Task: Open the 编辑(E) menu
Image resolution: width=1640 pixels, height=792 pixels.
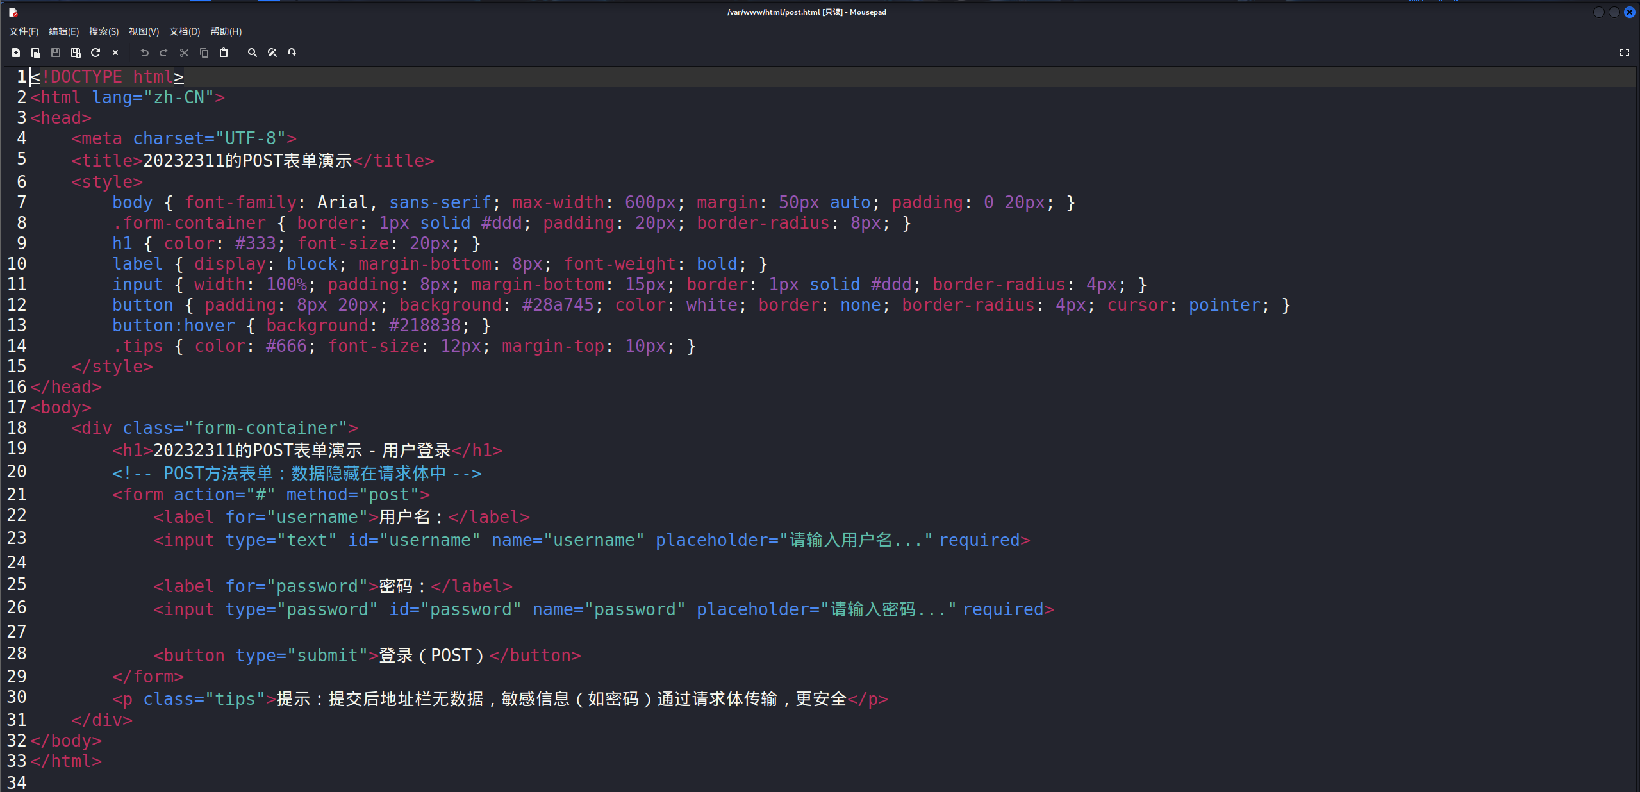Action: click(x=63, y=31)
